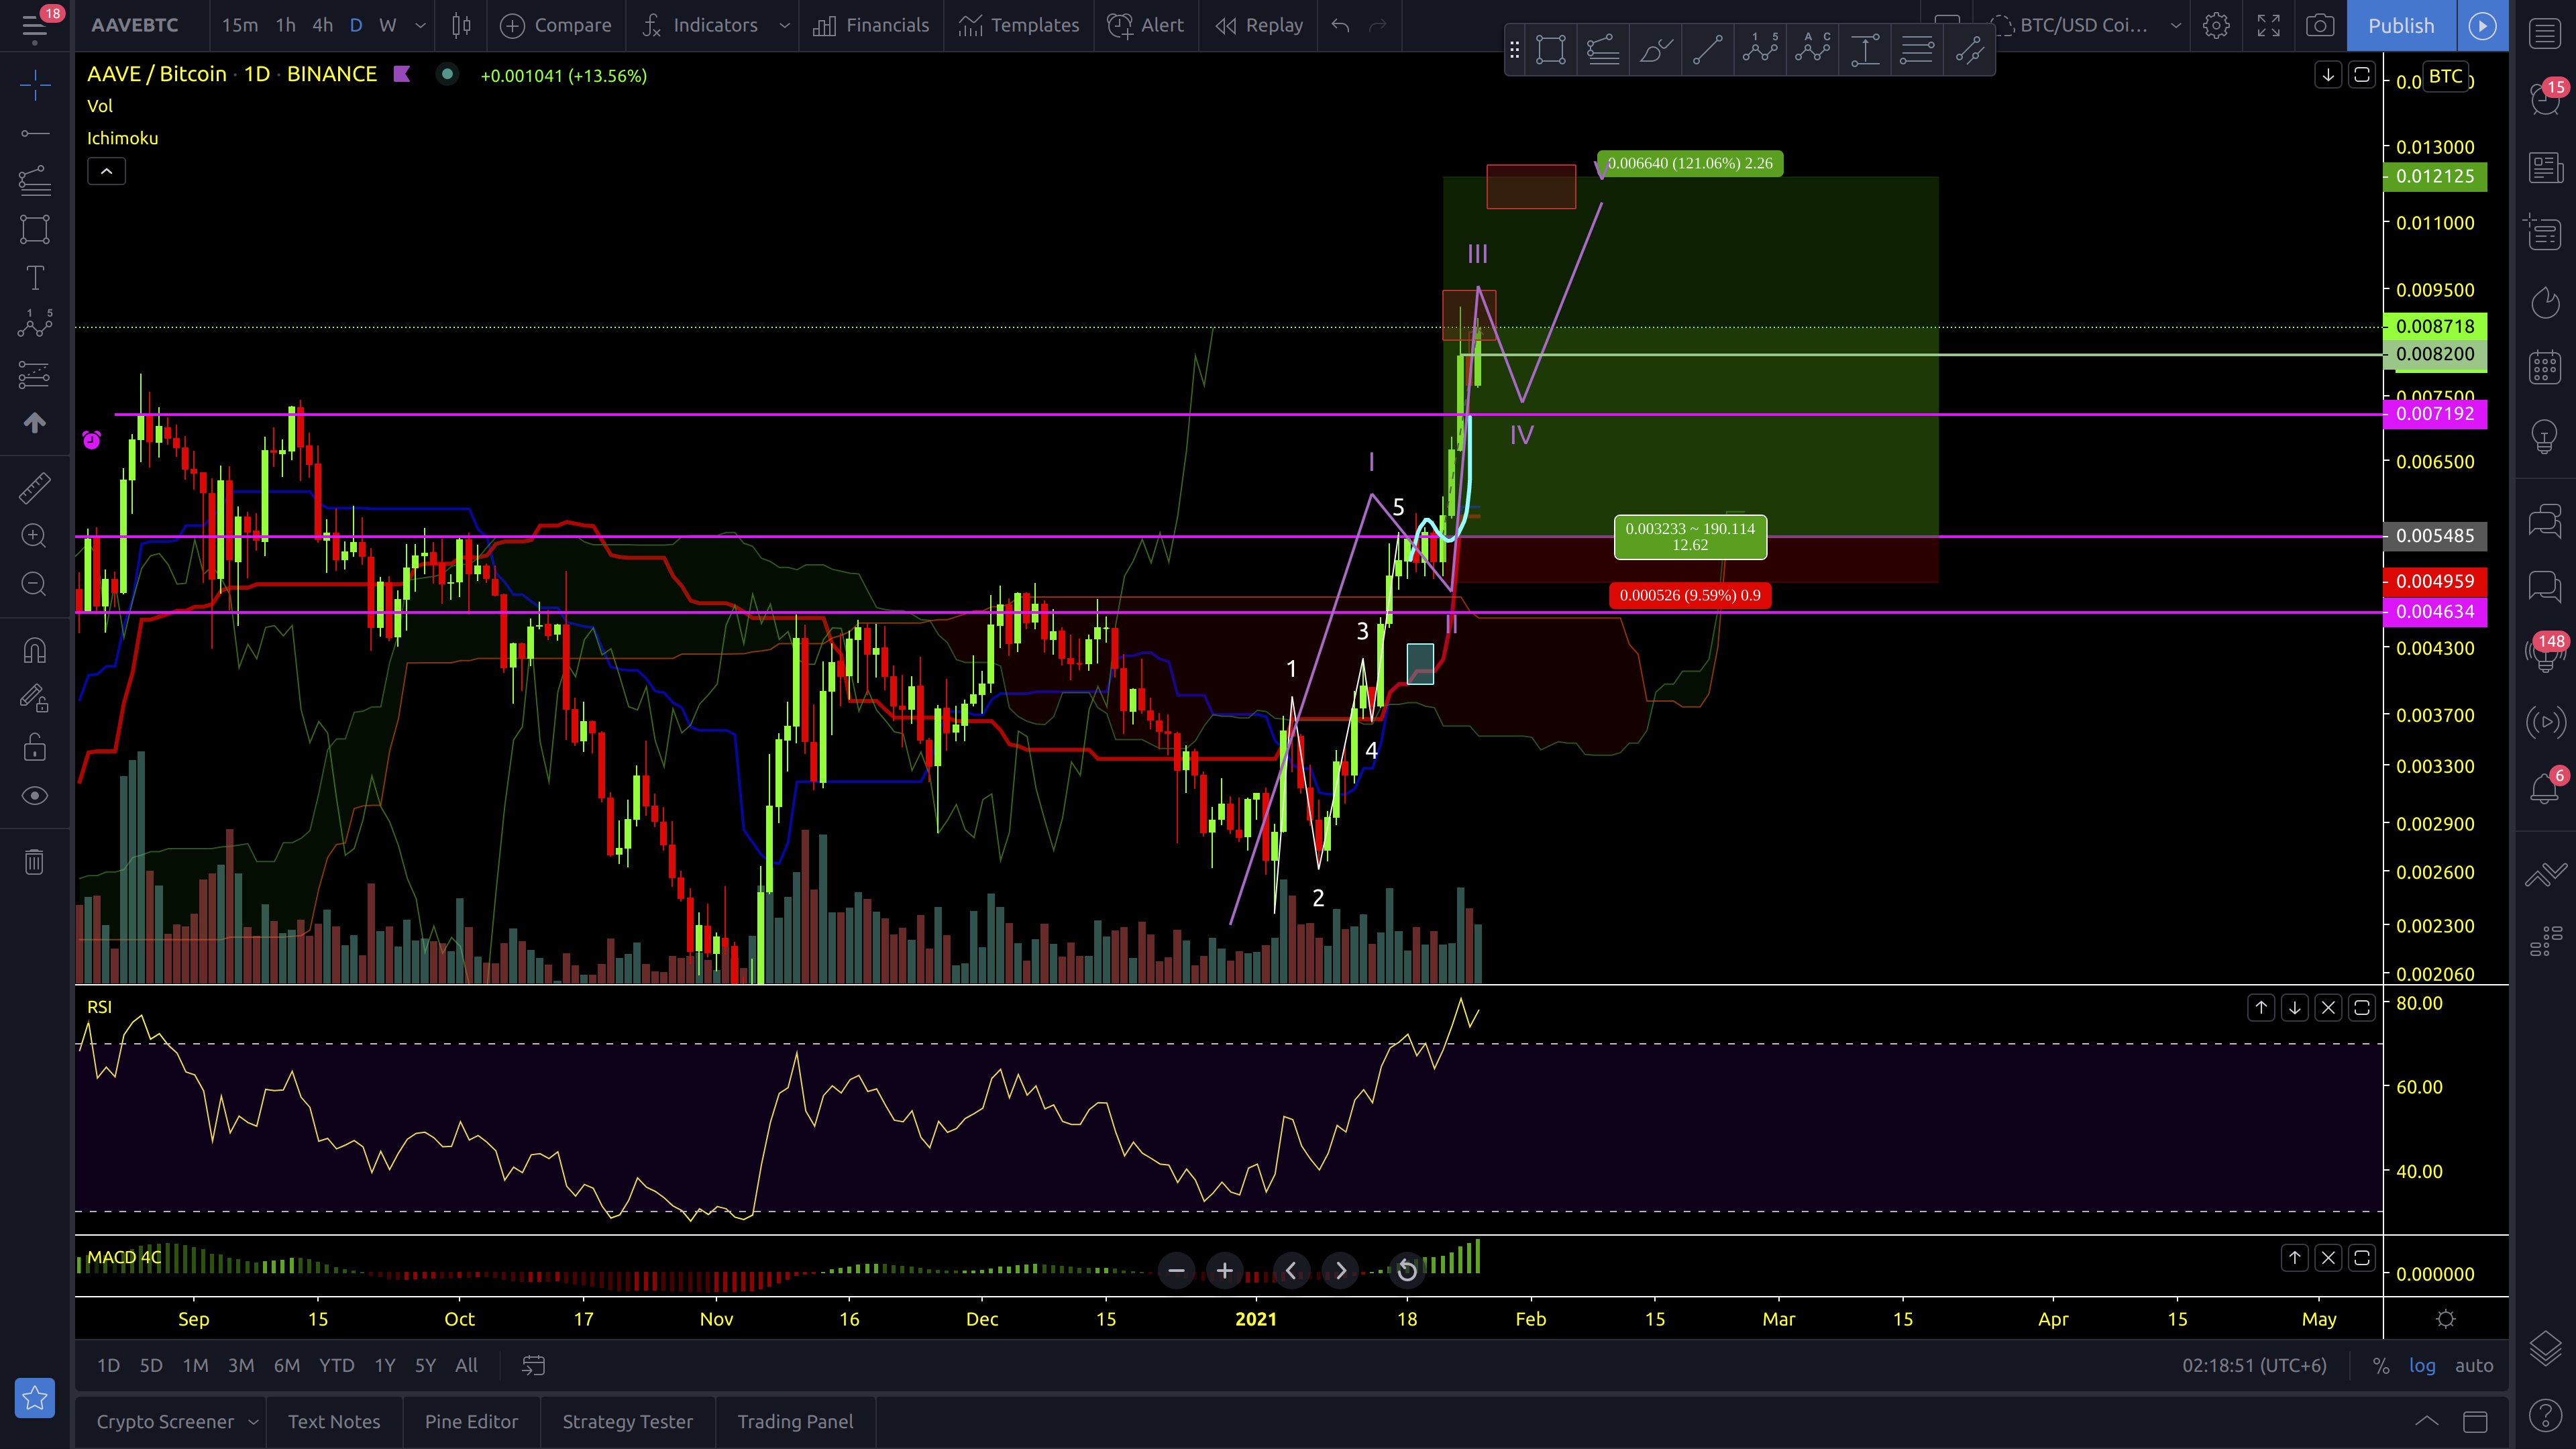This screenshot has width=2576, height=1449.
Task: Open fullscreen mode icon
Action: click(2268, 25)
